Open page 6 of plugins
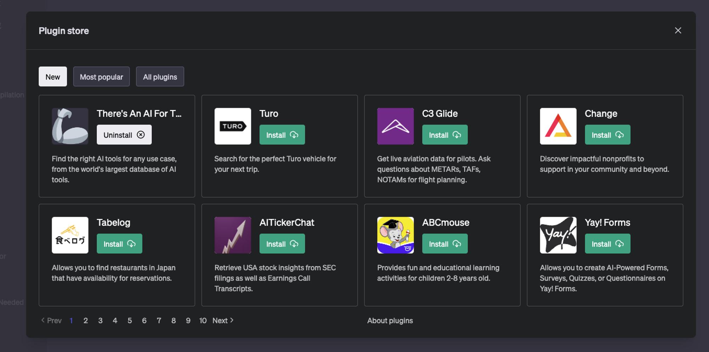 click(x=144, y=320)
